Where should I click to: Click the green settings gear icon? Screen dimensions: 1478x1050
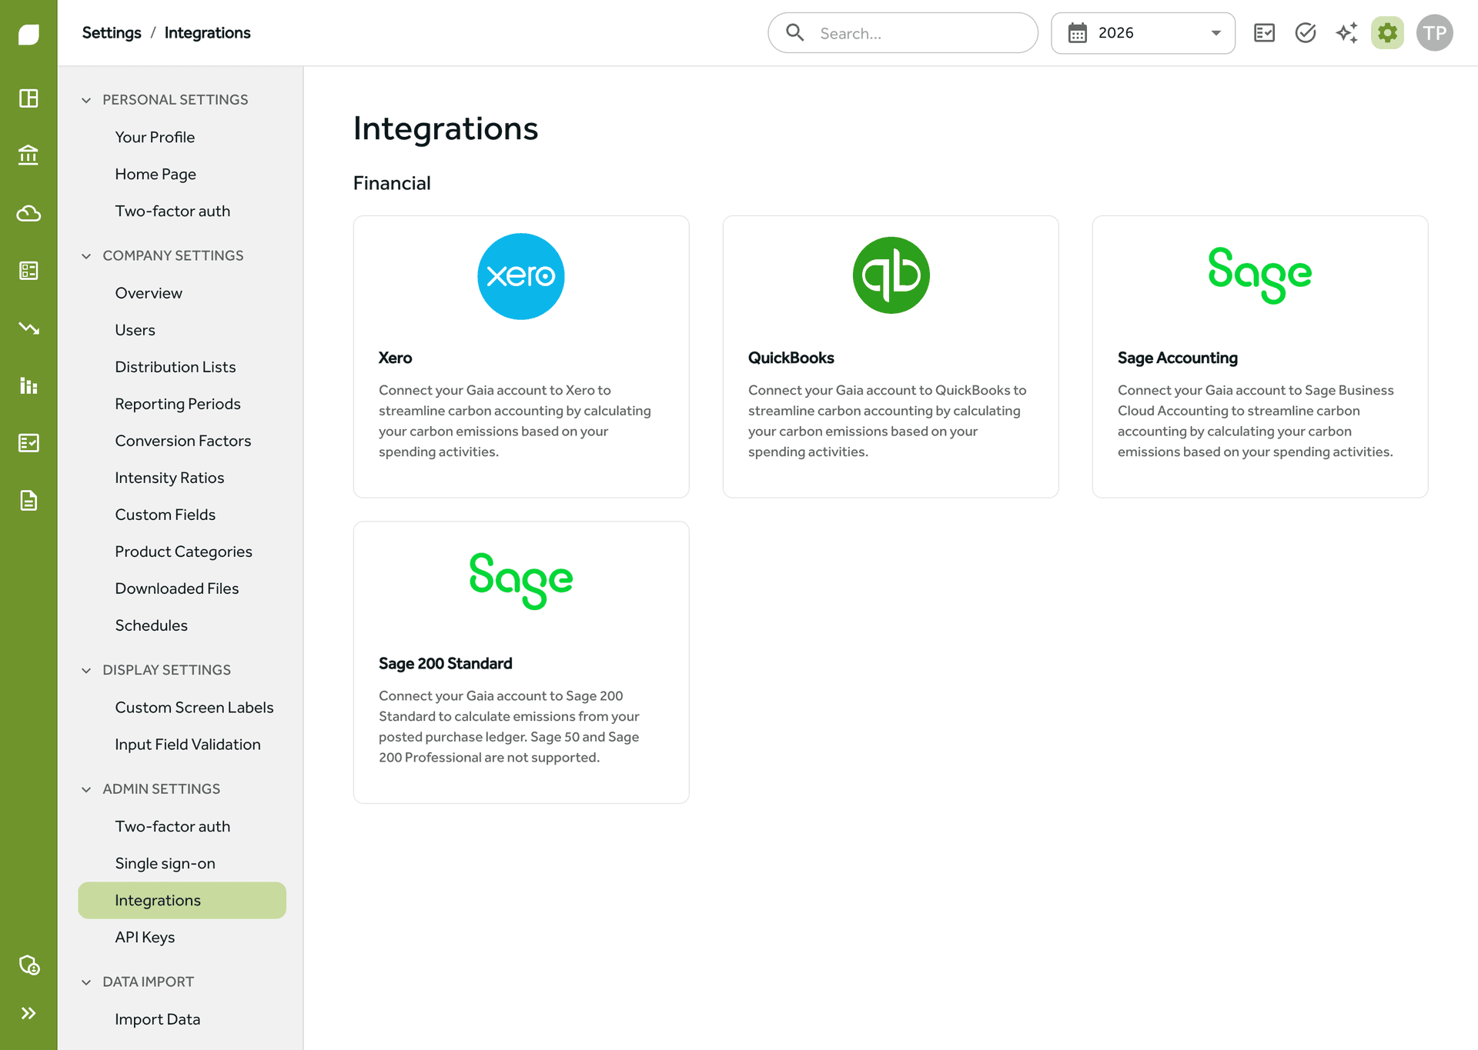click(1387, 32)
